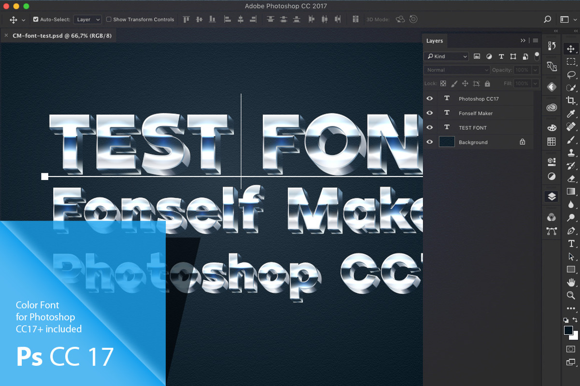Hide the Background layer
The image size is (580, 386).
(x=430, y=142)
